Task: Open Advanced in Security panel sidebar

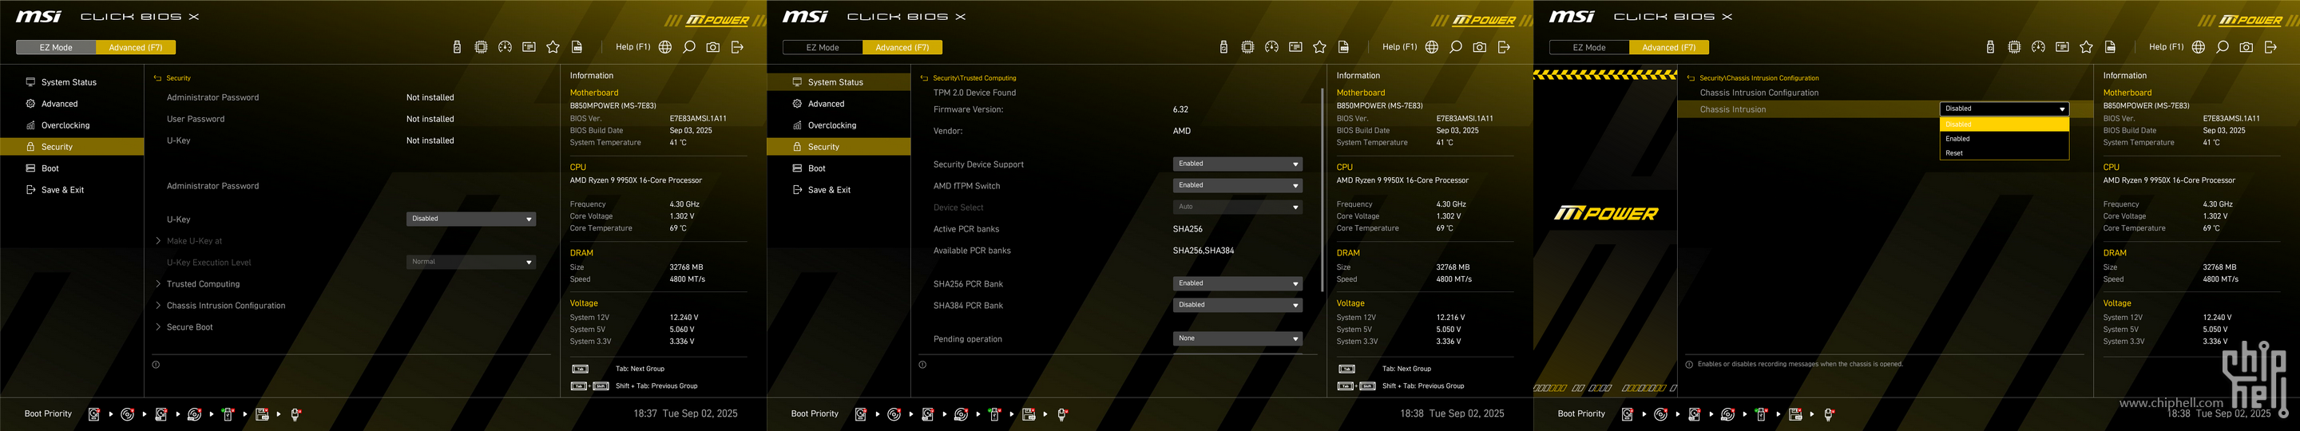Action: pyautogui.click(x=71, y=104)
